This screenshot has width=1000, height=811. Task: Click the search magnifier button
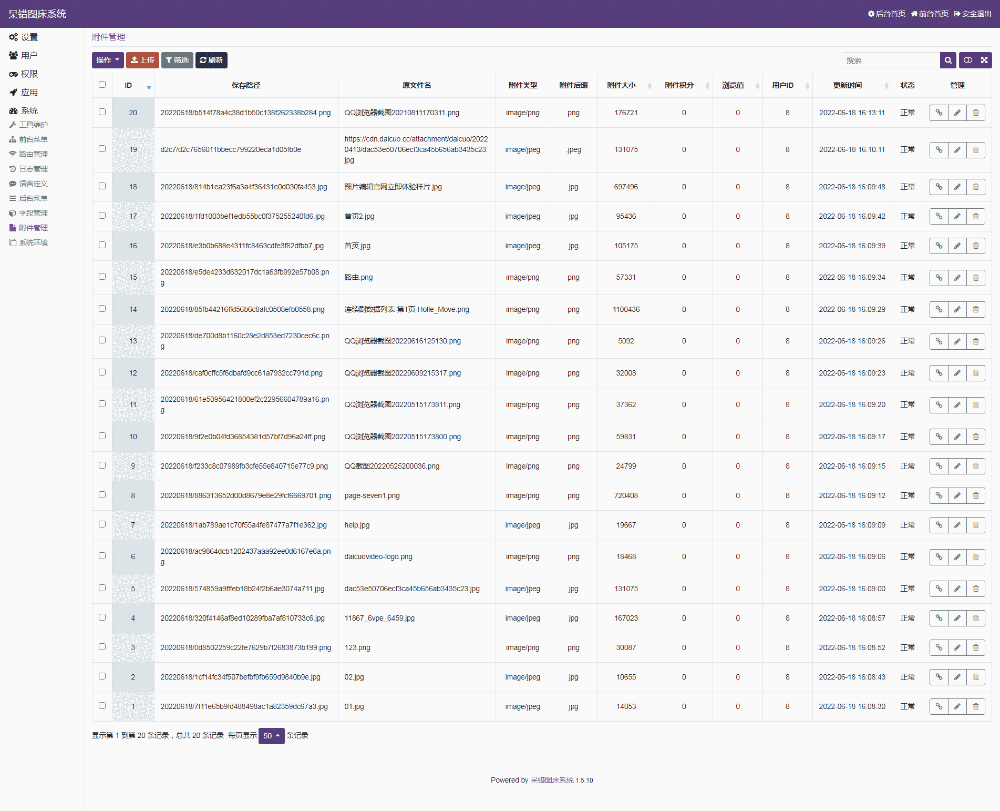[948, 60]
